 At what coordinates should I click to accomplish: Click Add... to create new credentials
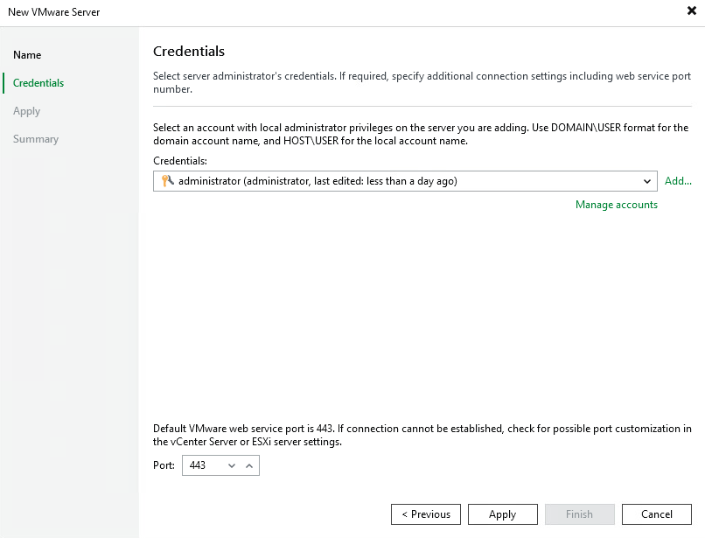pyautogui.click(x=678, y=181)
